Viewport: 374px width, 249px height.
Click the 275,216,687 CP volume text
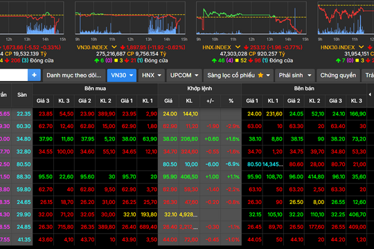click(114, 54)
